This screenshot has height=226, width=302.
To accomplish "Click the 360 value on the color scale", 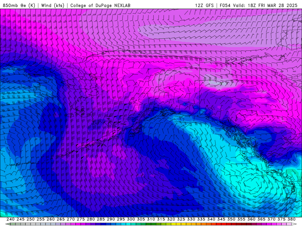I will coord(251,219).
